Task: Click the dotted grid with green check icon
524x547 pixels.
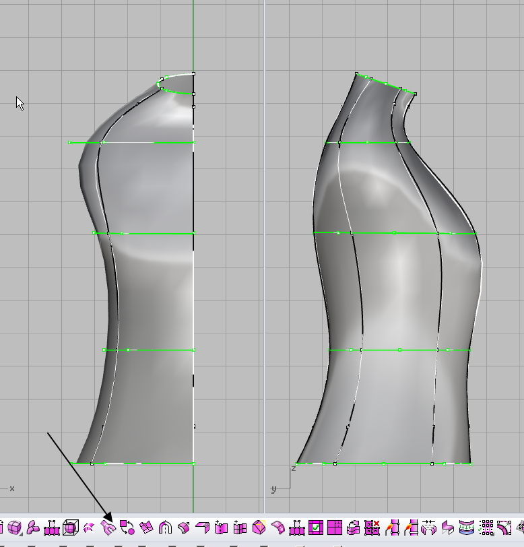Action: (x=486, y=527)
